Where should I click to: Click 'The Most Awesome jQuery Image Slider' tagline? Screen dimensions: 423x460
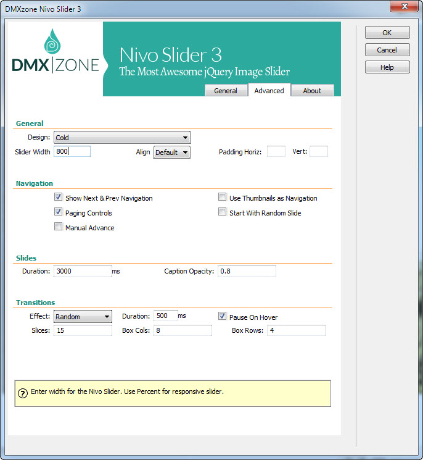tap(205, 72)
